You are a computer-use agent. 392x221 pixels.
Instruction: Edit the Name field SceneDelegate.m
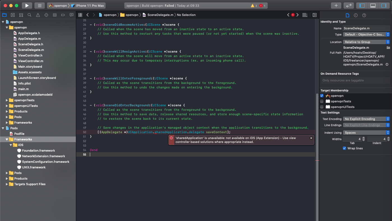(x=367, y=28)
